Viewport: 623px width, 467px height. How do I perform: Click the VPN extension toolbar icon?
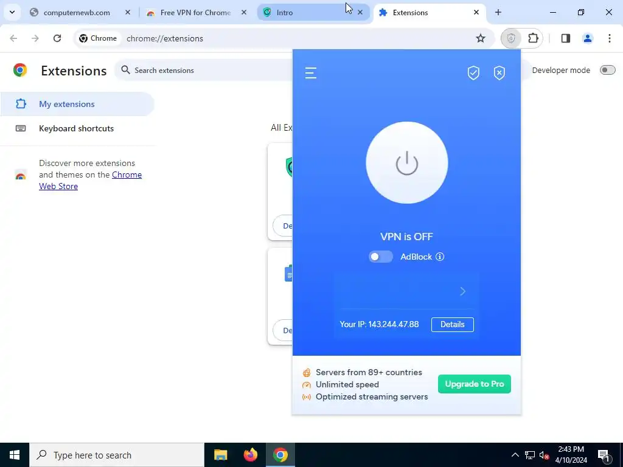tap(511, 38)
